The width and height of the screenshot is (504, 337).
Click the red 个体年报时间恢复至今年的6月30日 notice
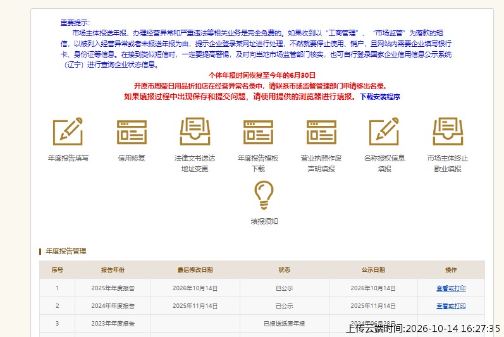click(x=262, y=75)
